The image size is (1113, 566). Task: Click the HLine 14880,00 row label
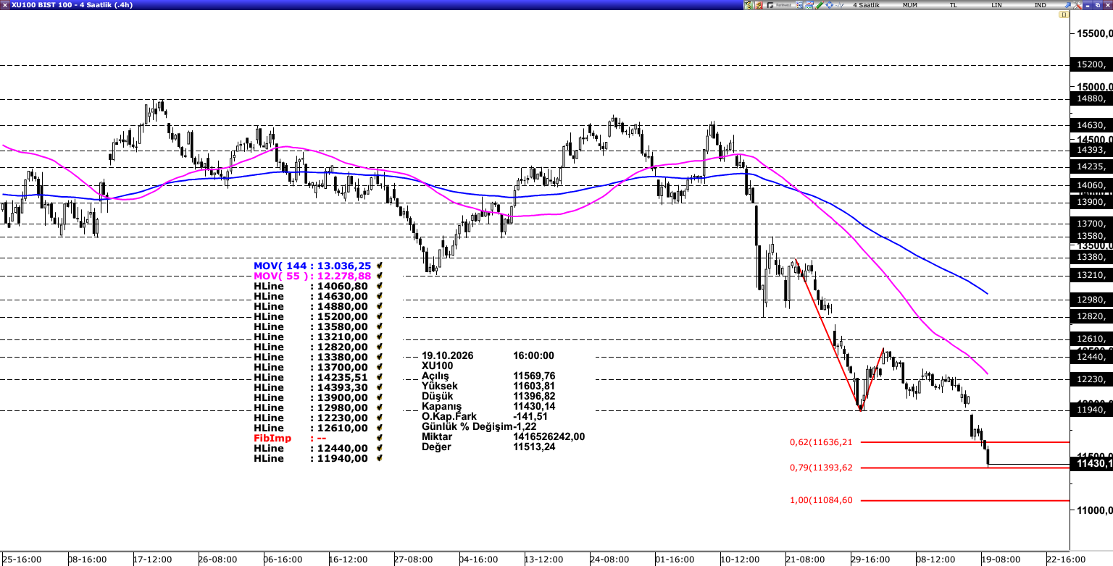tap(311, 307)
